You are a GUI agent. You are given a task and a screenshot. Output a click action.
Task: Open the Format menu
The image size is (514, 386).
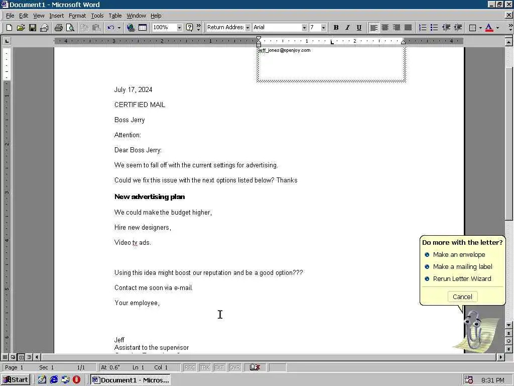point(77,16)
